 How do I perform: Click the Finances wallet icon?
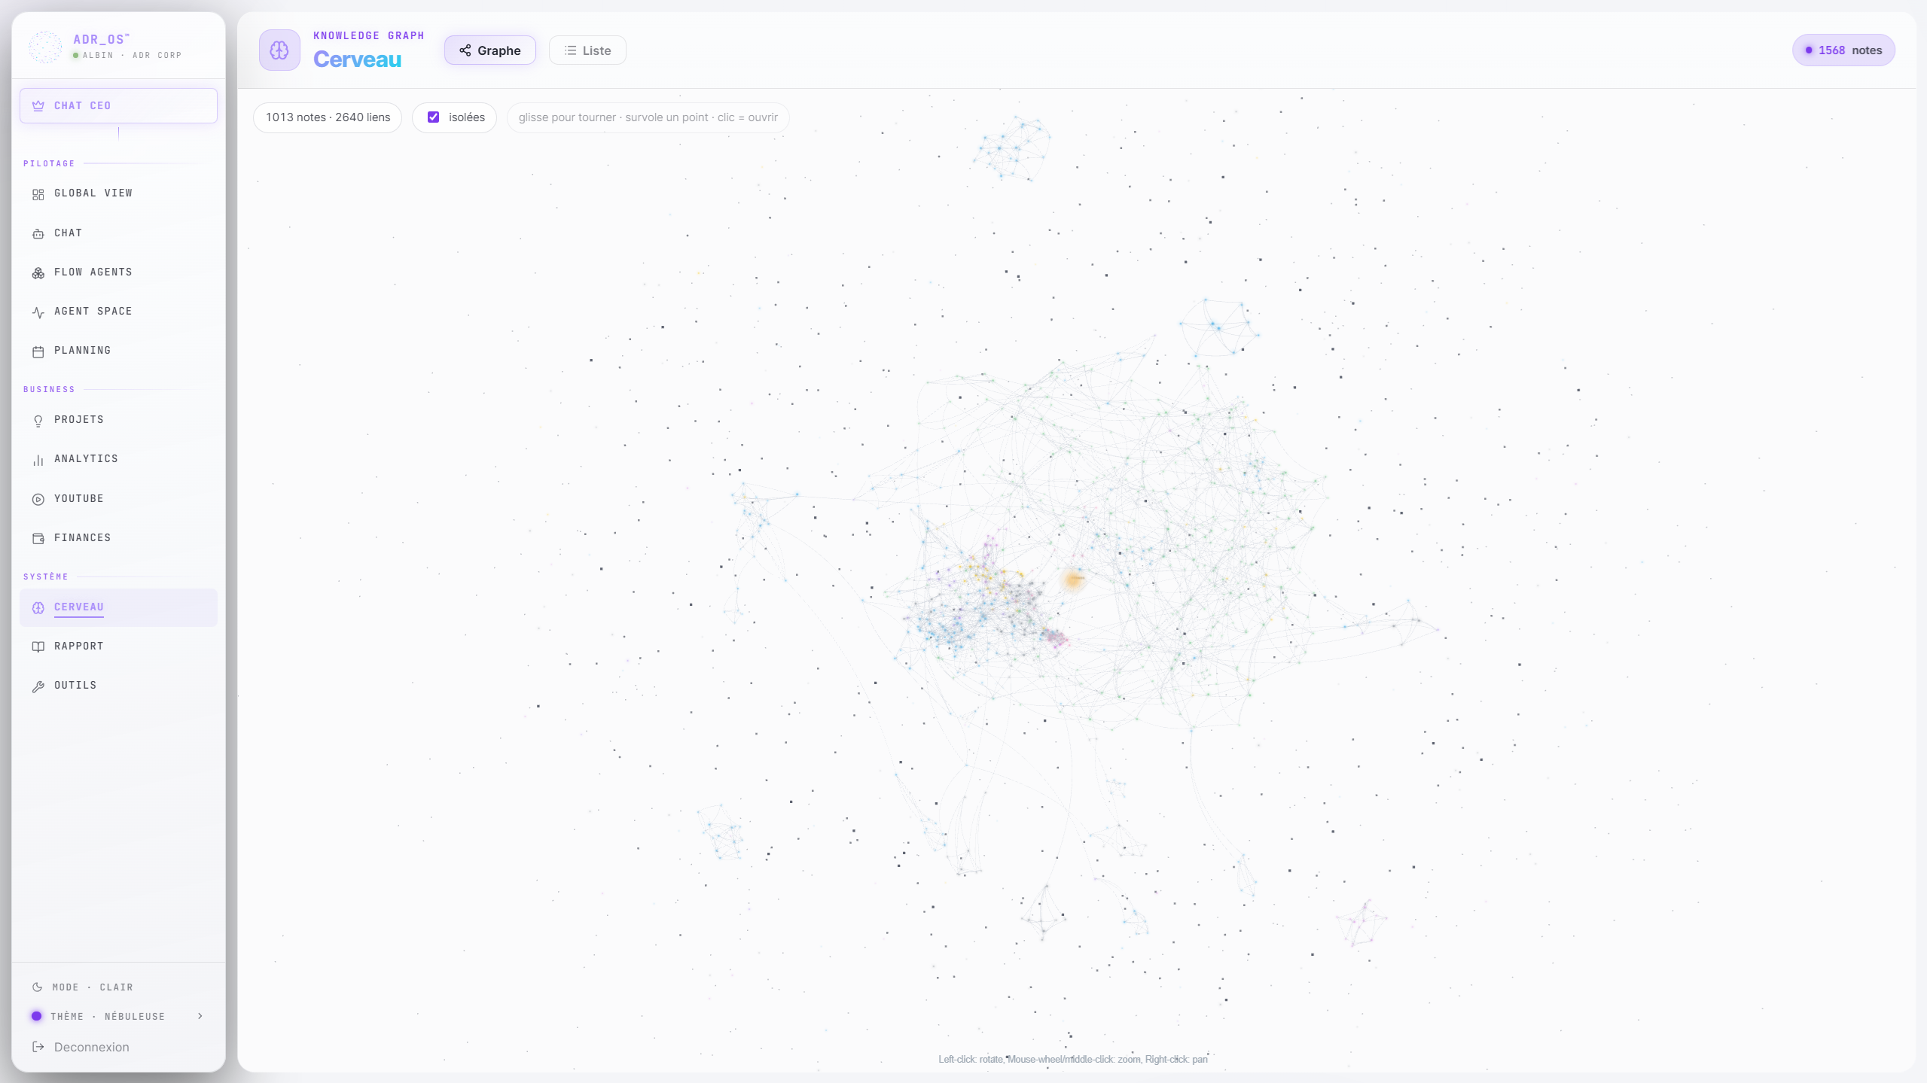click(x=38, y=538)
